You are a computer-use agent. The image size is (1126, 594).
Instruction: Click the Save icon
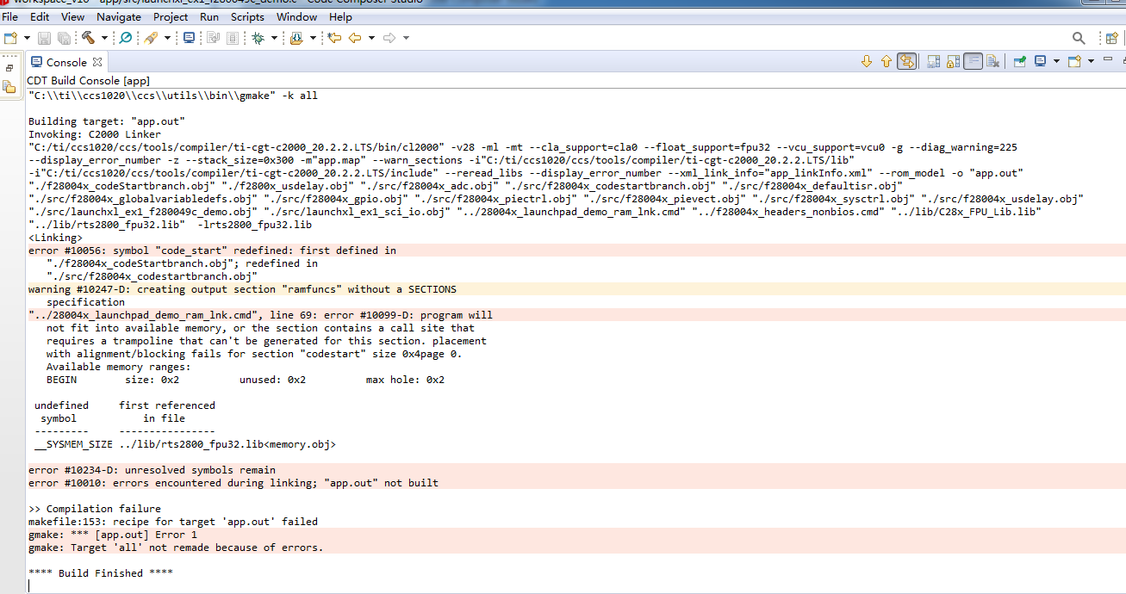coord(44,38)
